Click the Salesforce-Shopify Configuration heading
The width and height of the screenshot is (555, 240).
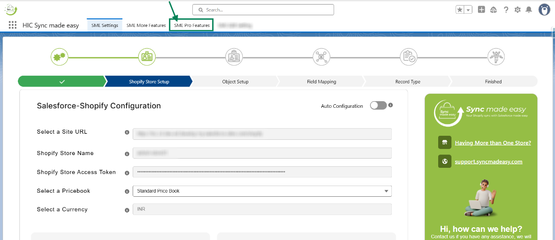click(99, 106)
